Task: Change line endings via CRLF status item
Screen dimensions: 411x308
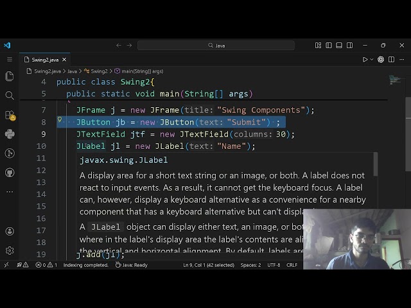Action: coord(292,265)
